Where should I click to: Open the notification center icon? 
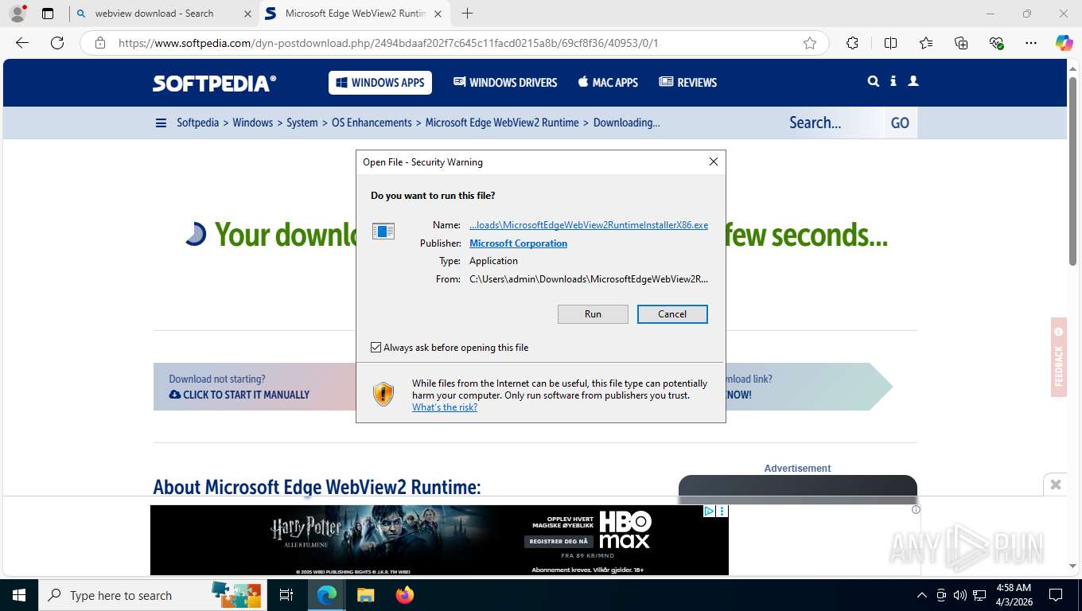1056,595
